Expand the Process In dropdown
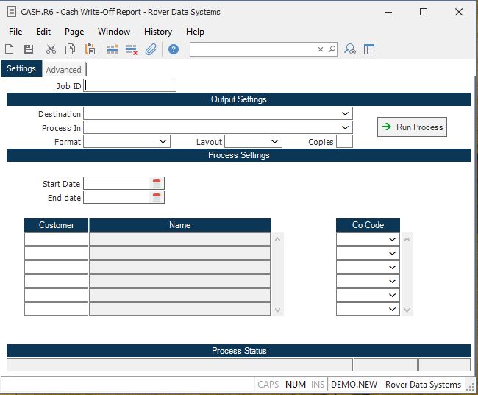The image size is (478, 395). coord(345,128)
